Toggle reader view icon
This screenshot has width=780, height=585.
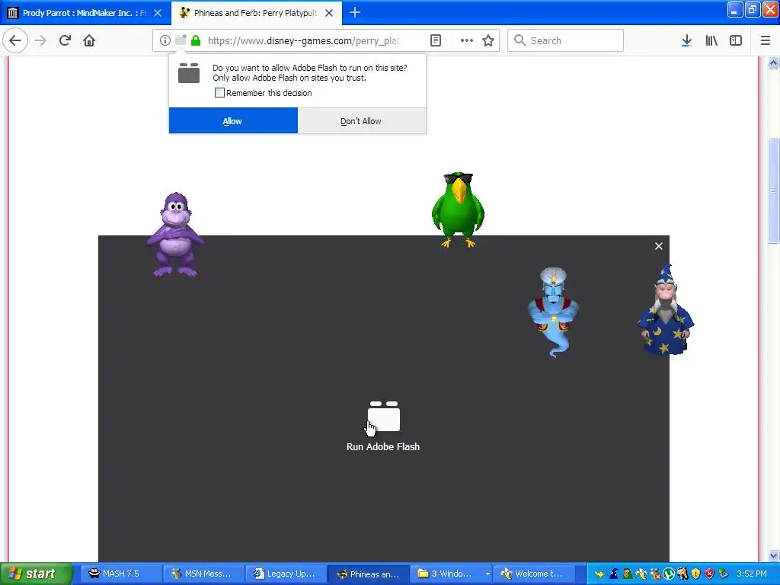[435, 40]
